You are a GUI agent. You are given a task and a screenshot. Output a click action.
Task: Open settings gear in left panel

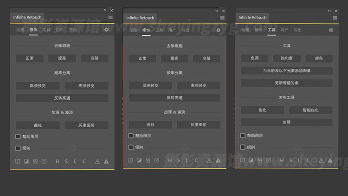107,30
